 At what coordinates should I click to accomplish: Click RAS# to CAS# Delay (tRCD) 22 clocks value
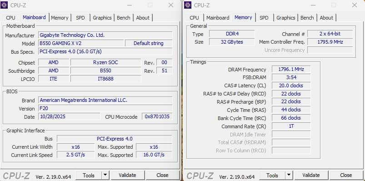pos(291,94)
